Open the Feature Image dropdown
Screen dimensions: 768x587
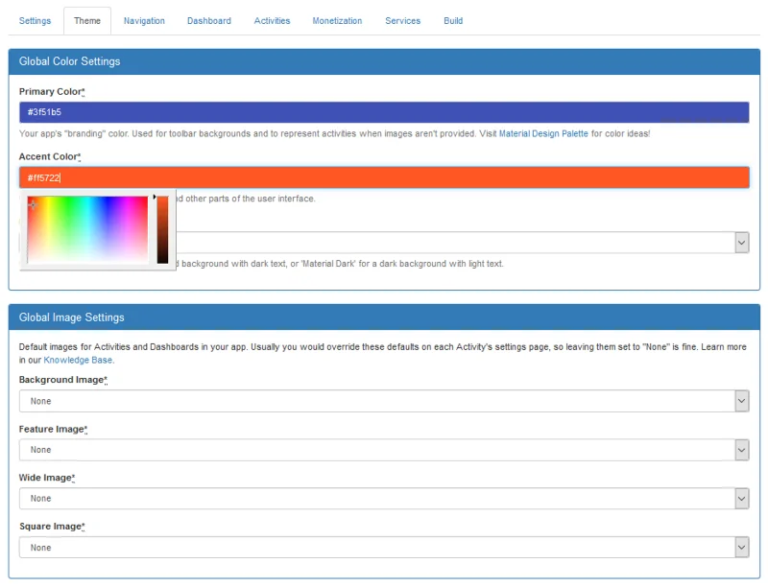384,450
